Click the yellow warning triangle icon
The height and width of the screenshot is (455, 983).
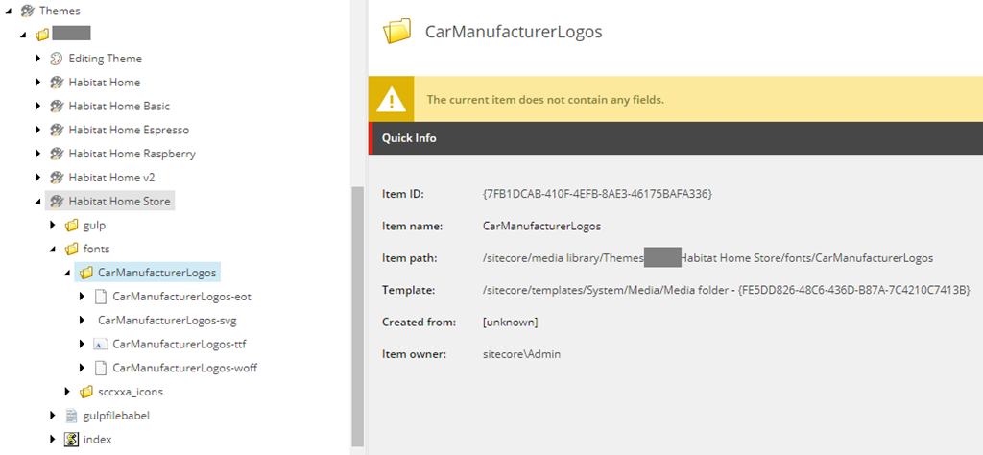click(x=391, y=99)
